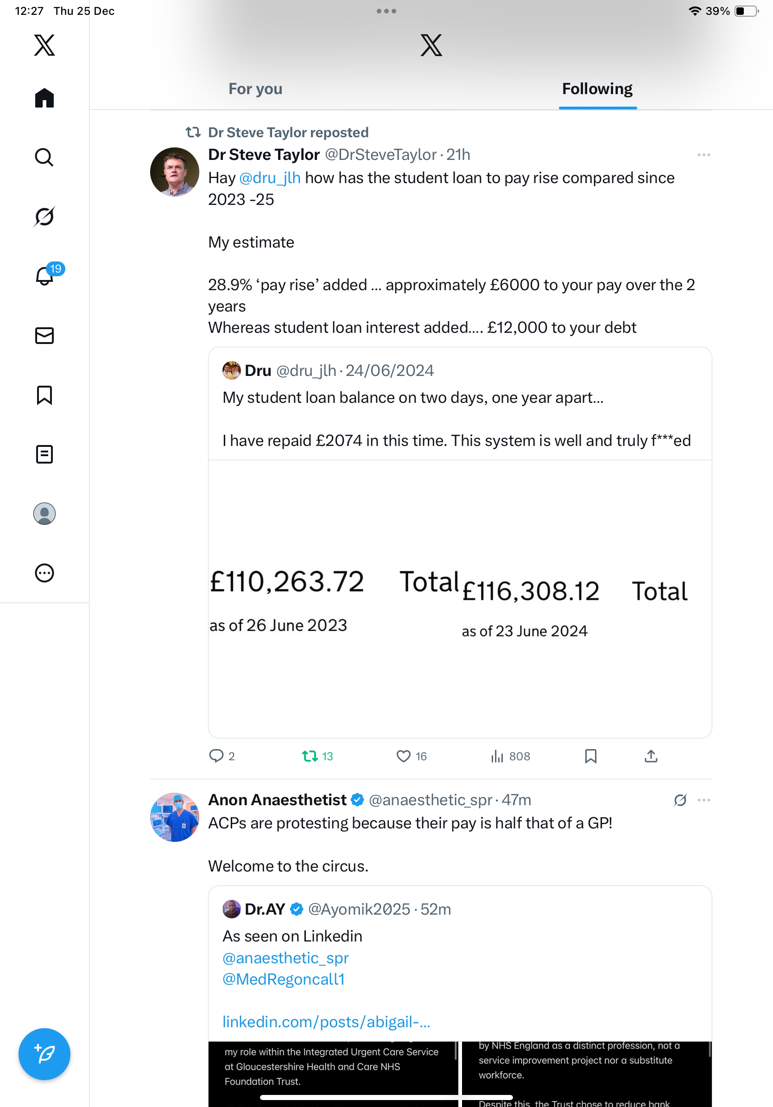Go to Home in the sidebar
The width and height of the screenshot is (773, 1107).
[44, 98]
